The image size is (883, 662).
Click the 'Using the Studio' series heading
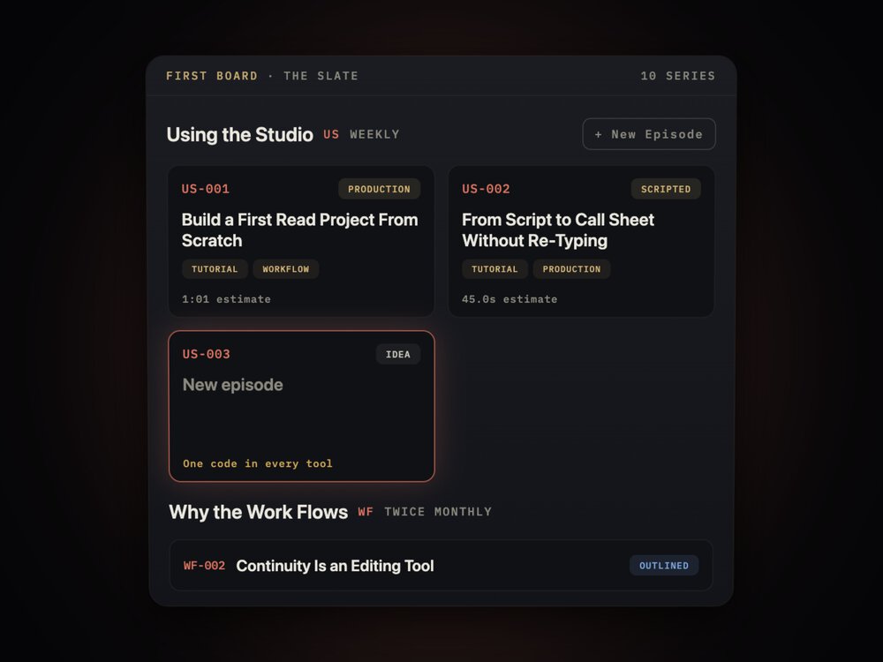(x=239, y=134)
